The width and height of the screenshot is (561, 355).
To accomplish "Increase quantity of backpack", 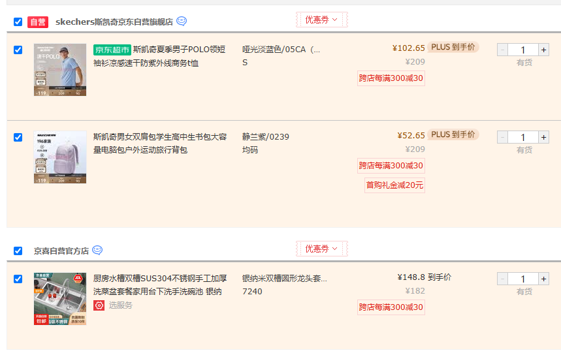I will coord(543,137).
